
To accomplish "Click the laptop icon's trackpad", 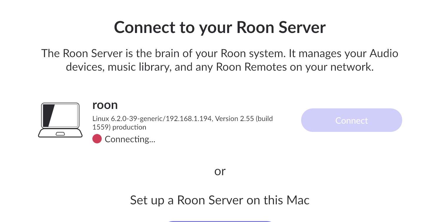I will click(x=60, y=134).
